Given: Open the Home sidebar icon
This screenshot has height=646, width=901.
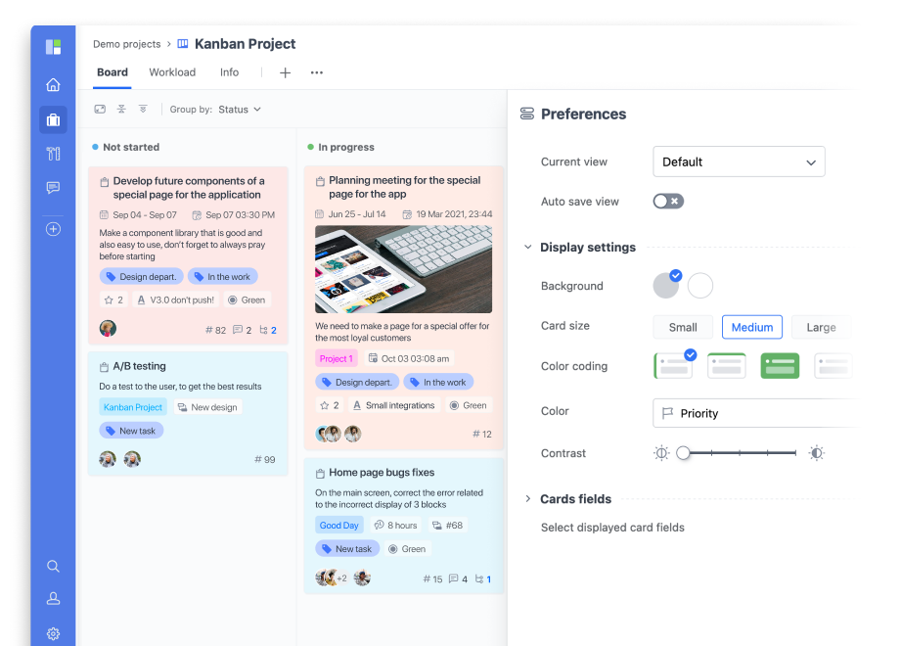Looking at the screenshot, I should click(x=53, y=84).
